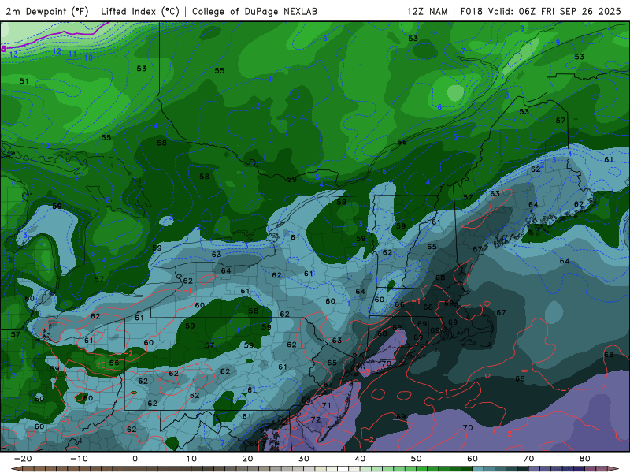
Task: Click the "12Z NAM" model run label
Action: point(428,11)
